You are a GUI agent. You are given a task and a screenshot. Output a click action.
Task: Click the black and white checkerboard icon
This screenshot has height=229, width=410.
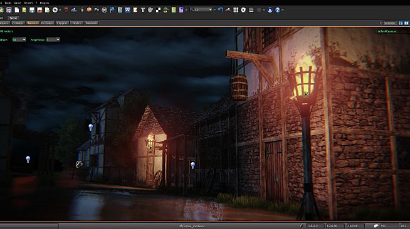tap(158, 10)
